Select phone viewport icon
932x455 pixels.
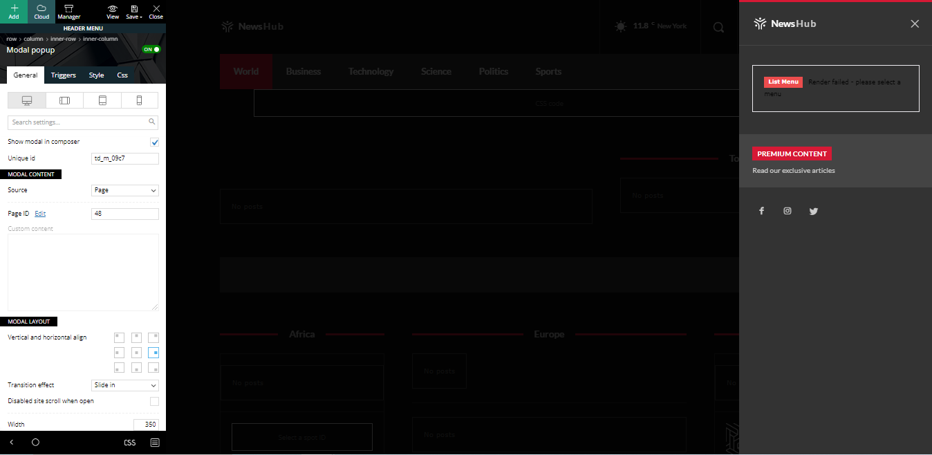140,100
